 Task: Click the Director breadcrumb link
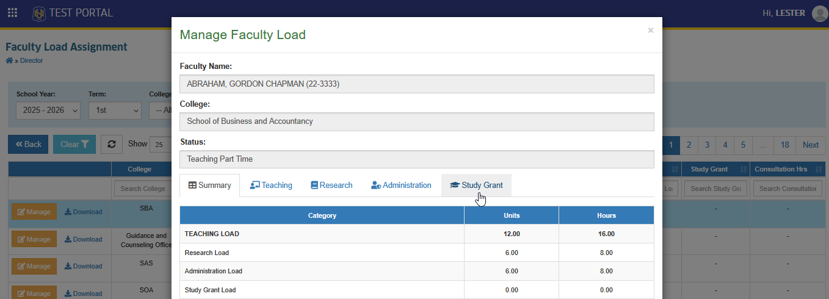(32, 60)
